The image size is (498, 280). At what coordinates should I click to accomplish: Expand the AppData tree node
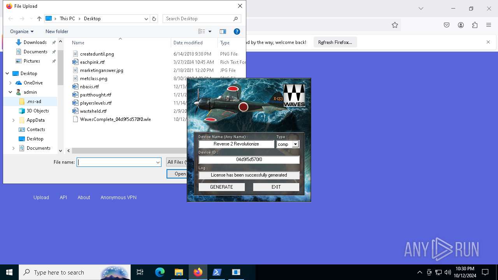click(14, 120)
